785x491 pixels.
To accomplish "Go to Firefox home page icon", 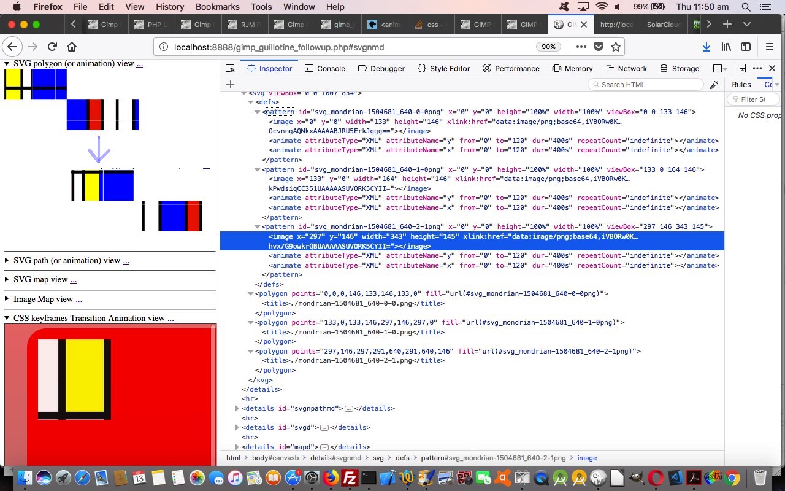I will 72,47.
